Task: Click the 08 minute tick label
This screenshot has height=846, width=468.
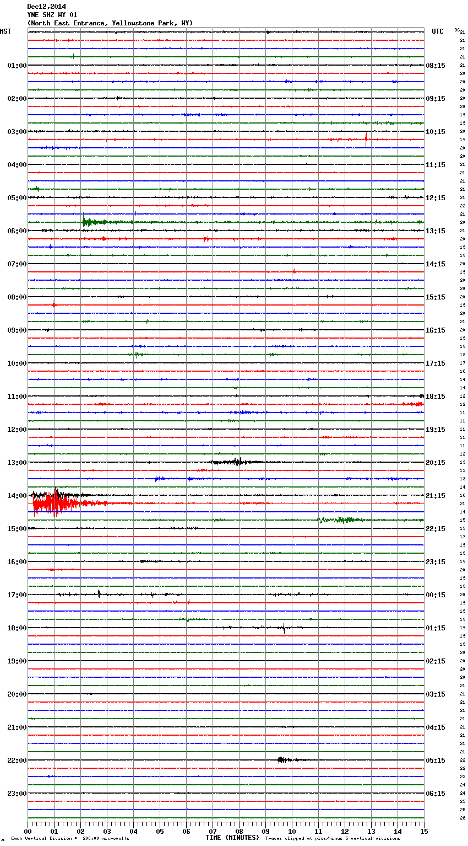Action: [239, 831]
